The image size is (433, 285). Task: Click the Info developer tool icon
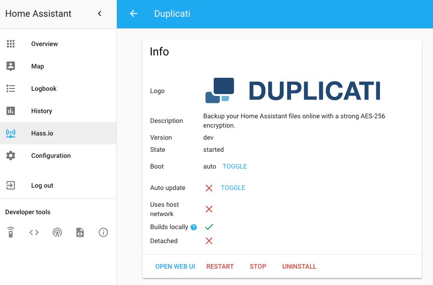[103, 232]
